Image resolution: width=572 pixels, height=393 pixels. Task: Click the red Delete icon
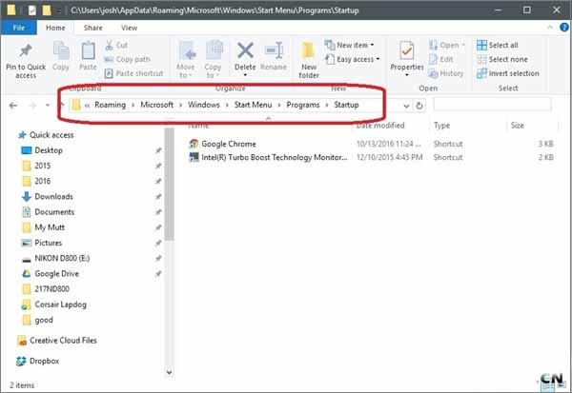click(x=245, y=51)
